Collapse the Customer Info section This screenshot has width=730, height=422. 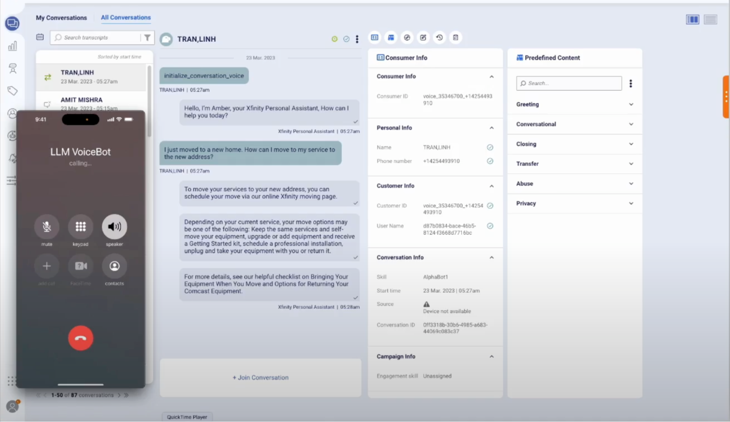click(491, 186)
